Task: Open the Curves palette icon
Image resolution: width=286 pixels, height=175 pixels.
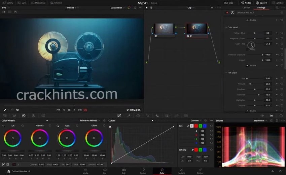Action: tap(119, 116)
